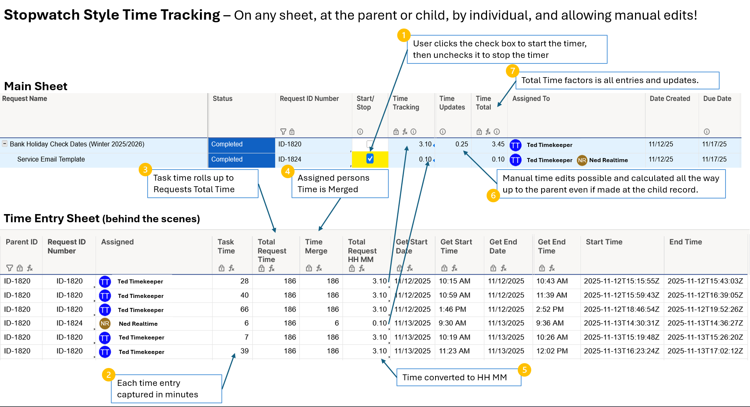Click the Status column header
This screenshot has height=407, width=750.
[223, 99]
